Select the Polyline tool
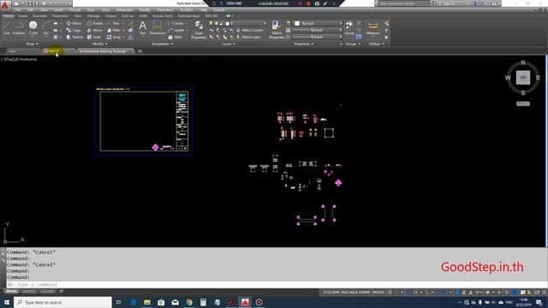This screenshot has width=548, height=308. coord(19,27)
